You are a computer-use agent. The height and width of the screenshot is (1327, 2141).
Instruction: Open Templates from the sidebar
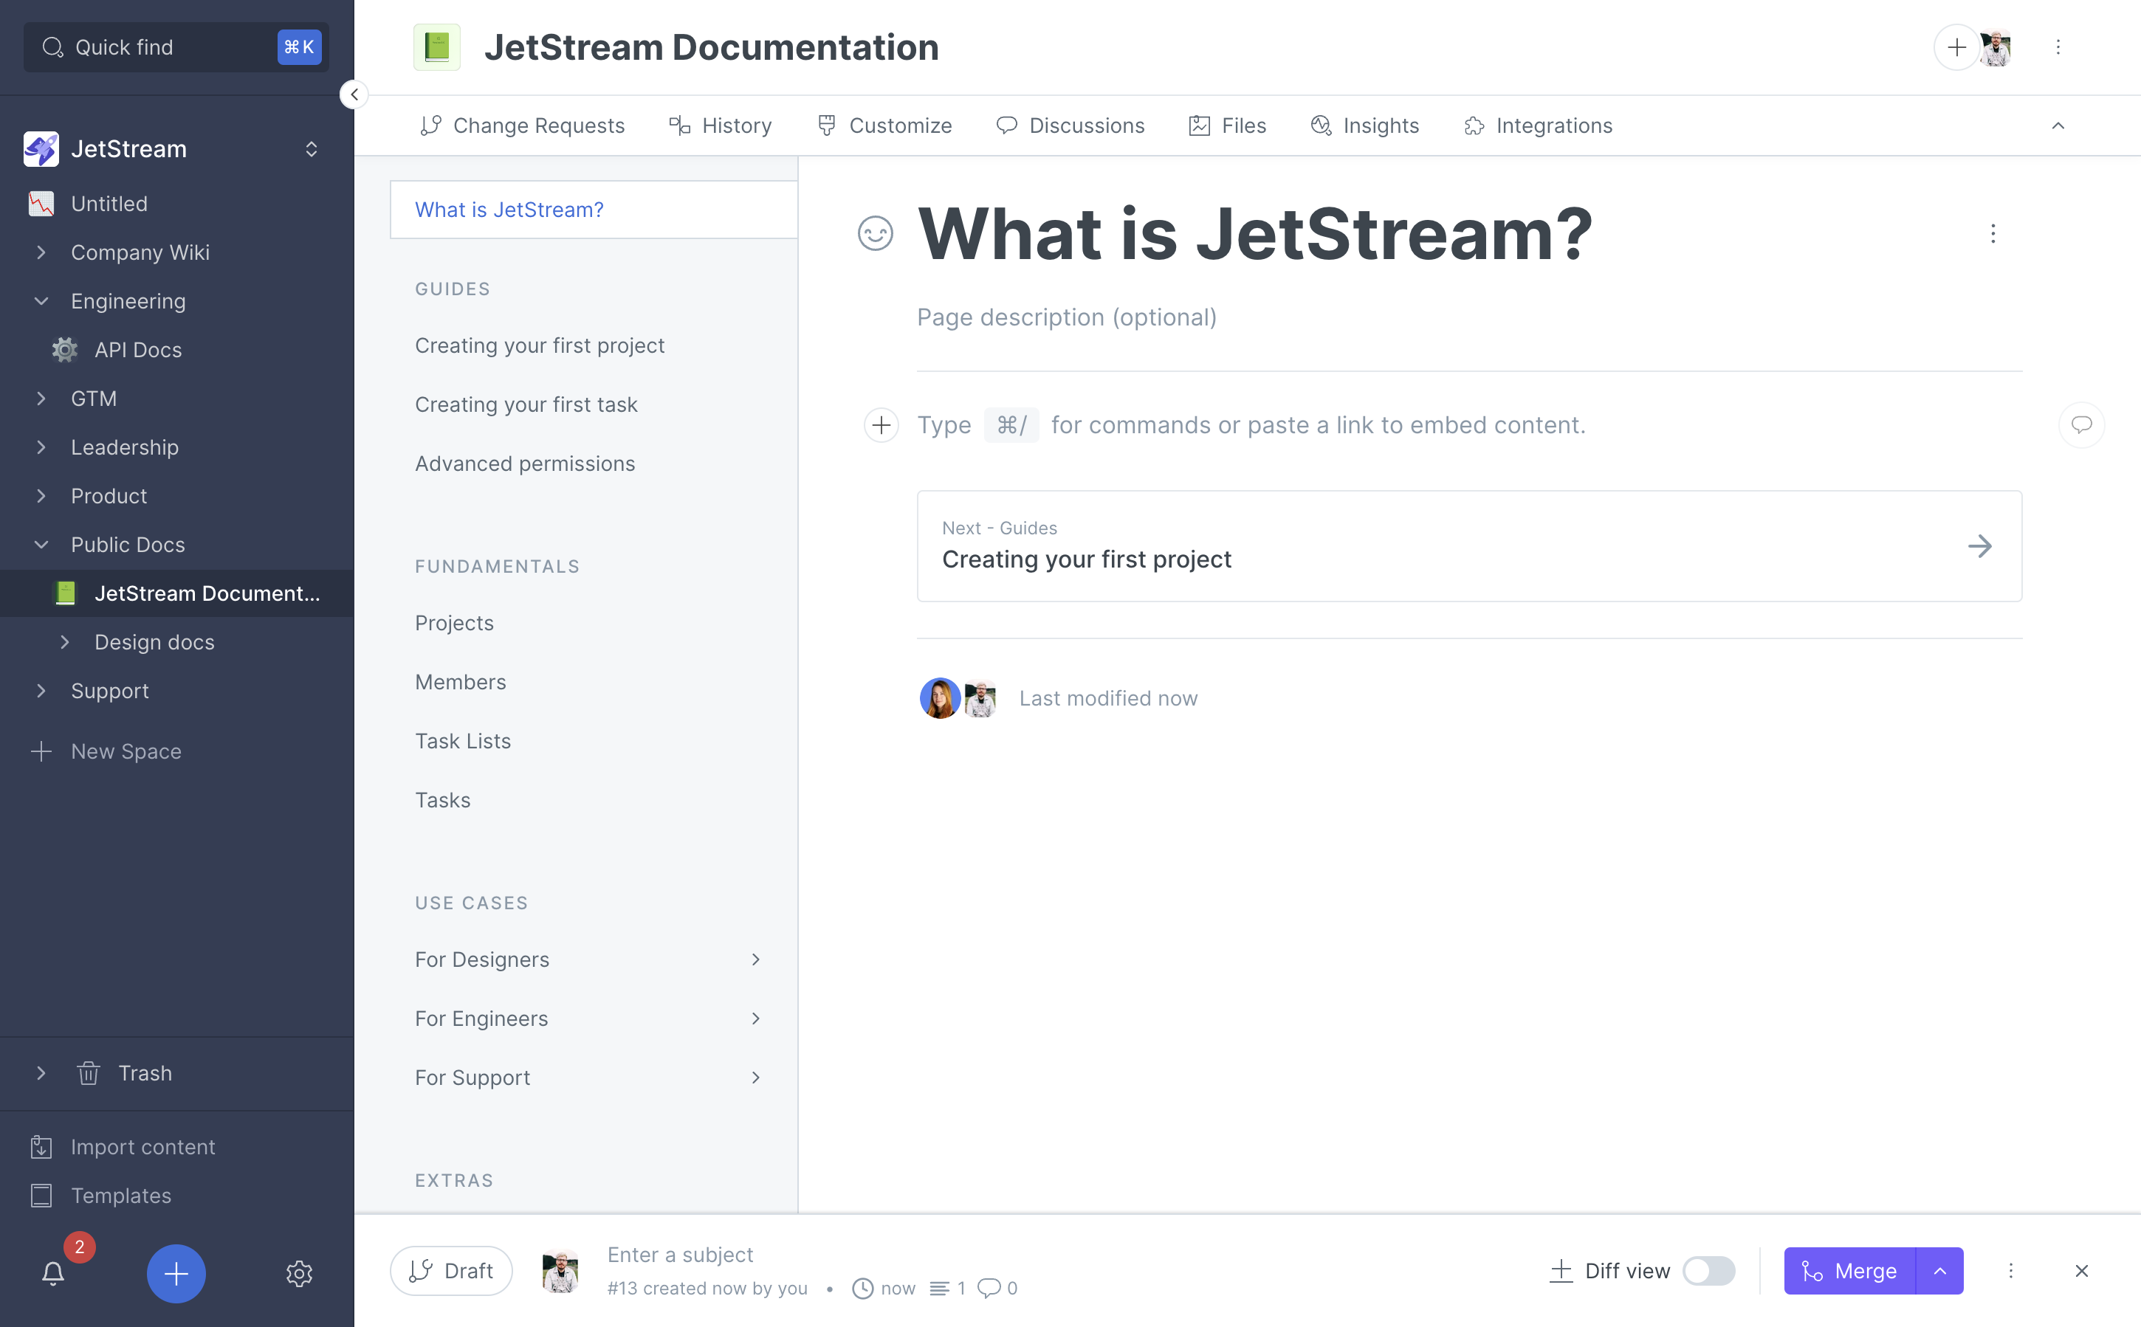tap(101, 1196)
